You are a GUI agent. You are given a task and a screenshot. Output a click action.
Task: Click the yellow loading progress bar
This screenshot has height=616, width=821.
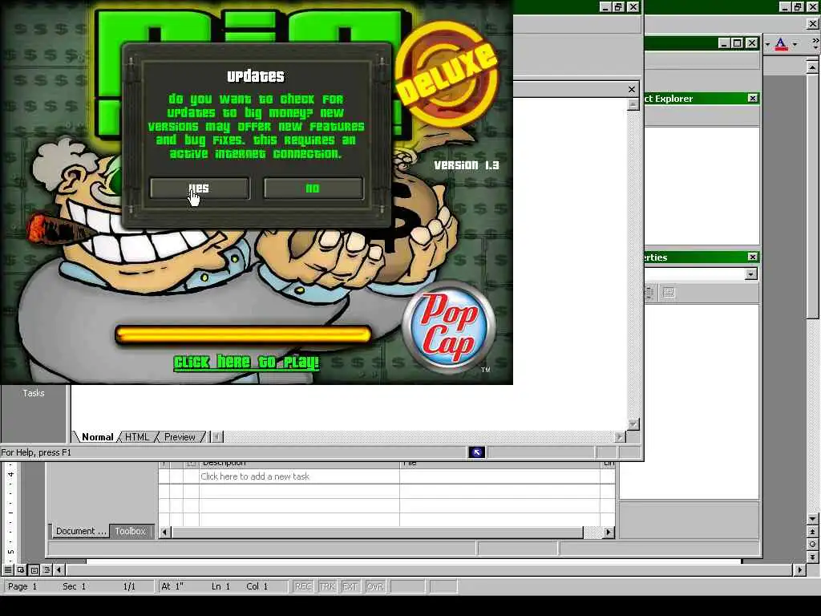(x=243, y=334)
